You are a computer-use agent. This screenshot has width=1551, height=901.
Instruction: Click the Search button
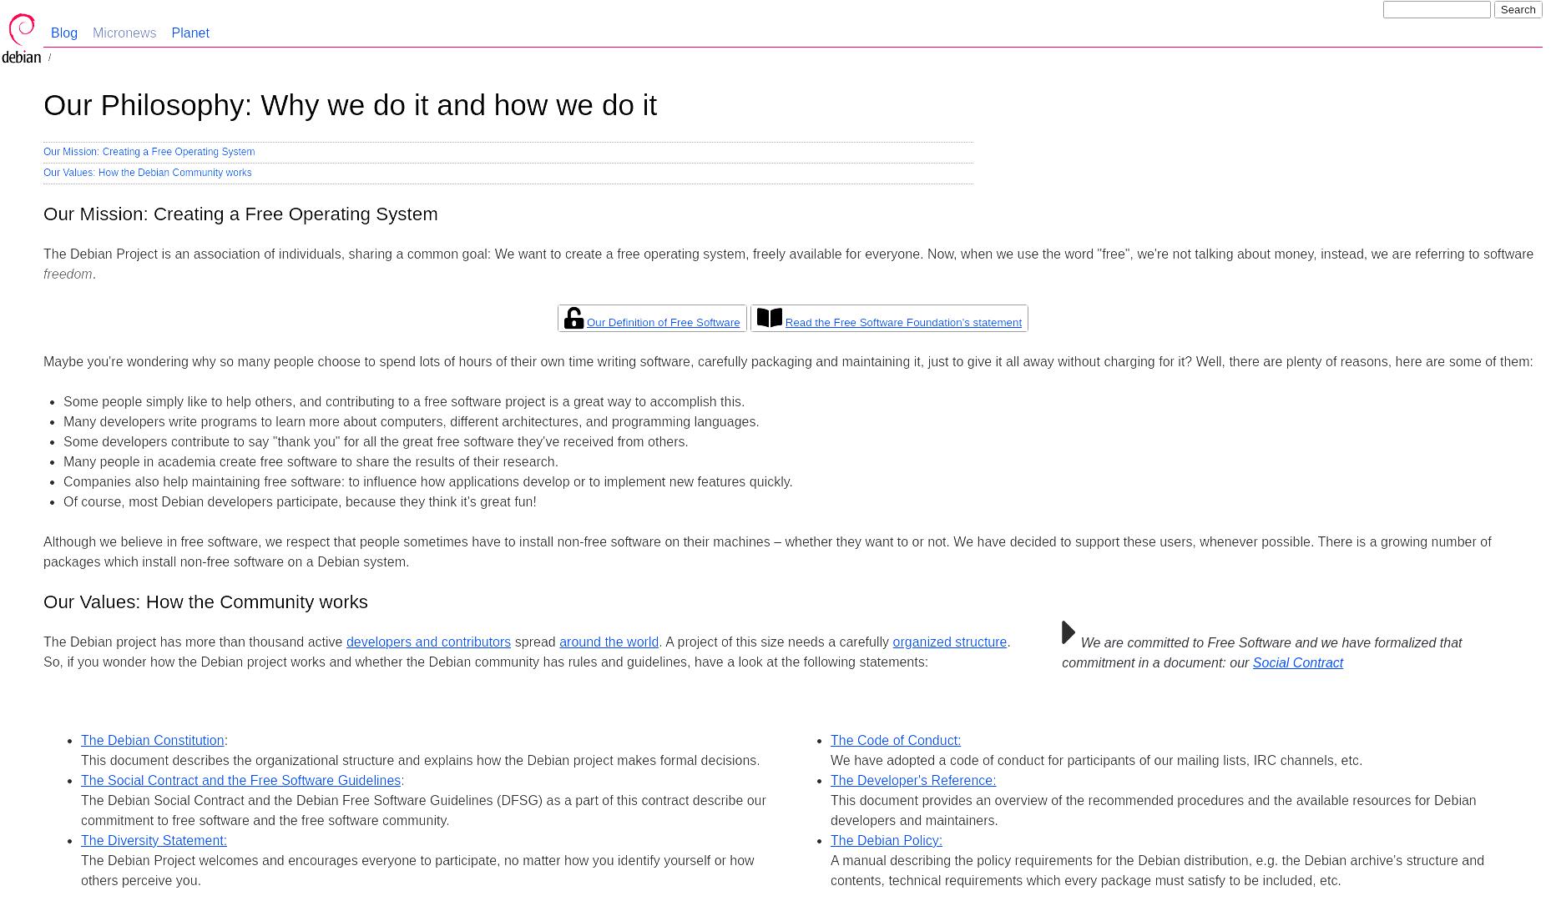(x=1518, y=10)
